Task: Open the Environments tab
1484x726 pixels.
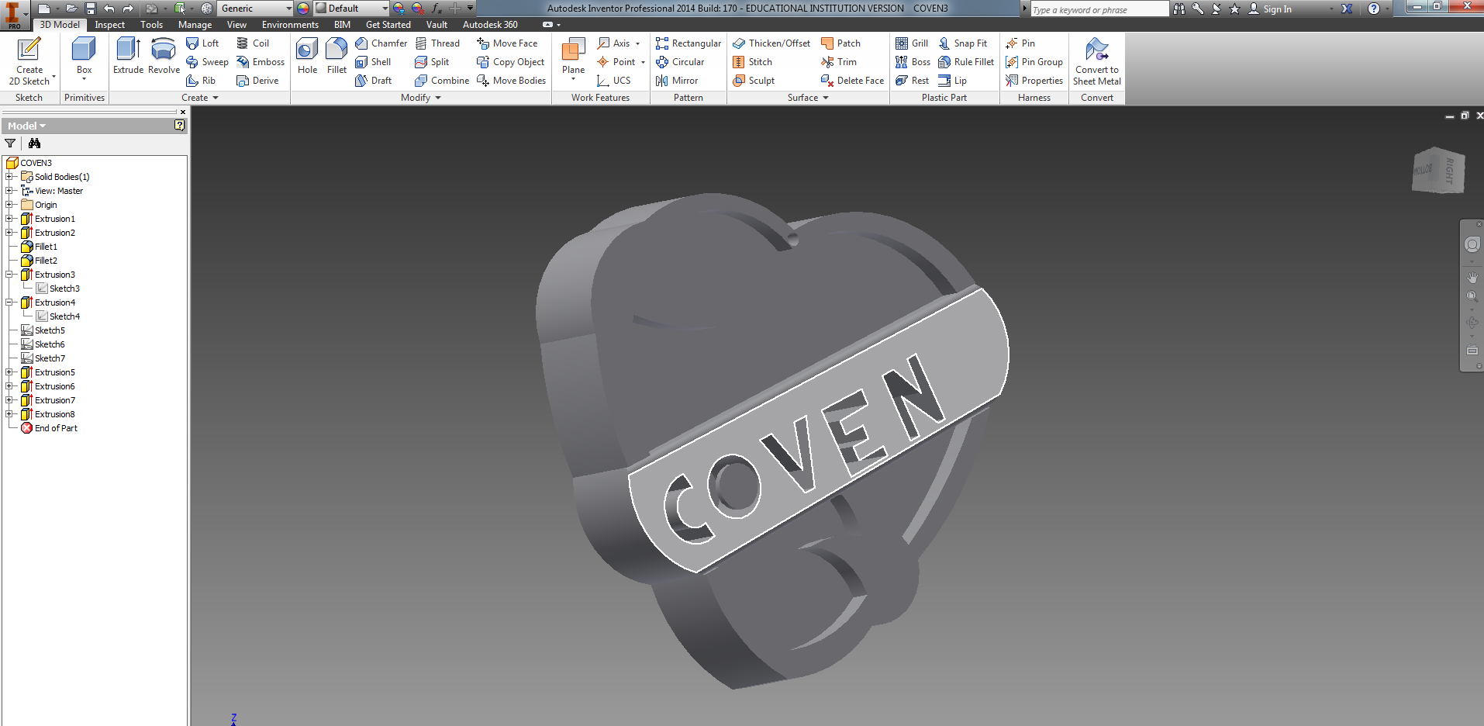Action: click(290, 25)
